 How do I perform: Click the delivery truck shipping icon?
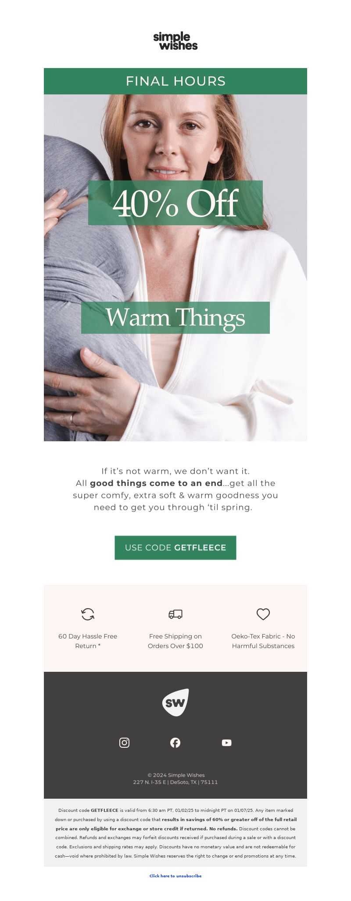tap(175, 614)
